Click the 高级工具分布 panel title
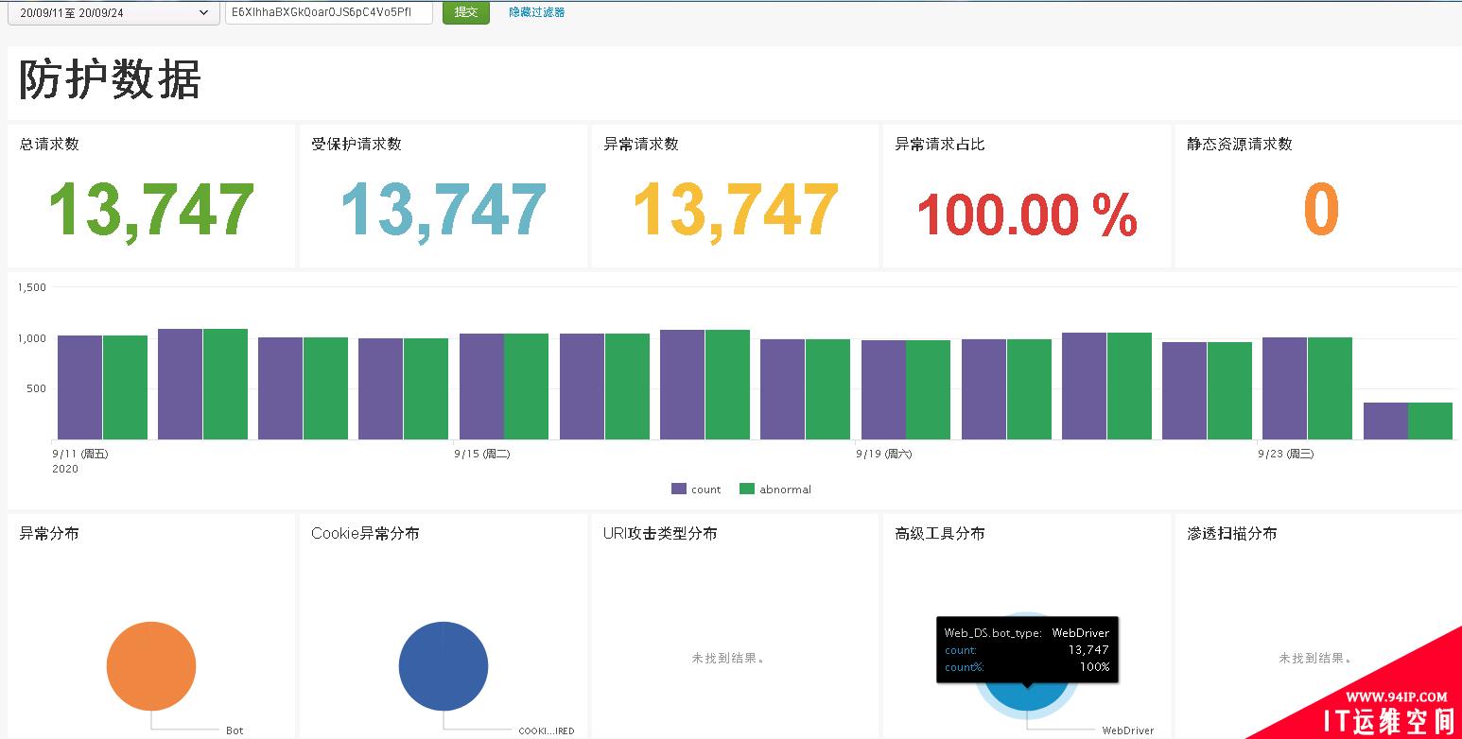Screen dimensions: 1462x739 coord(940,533)
